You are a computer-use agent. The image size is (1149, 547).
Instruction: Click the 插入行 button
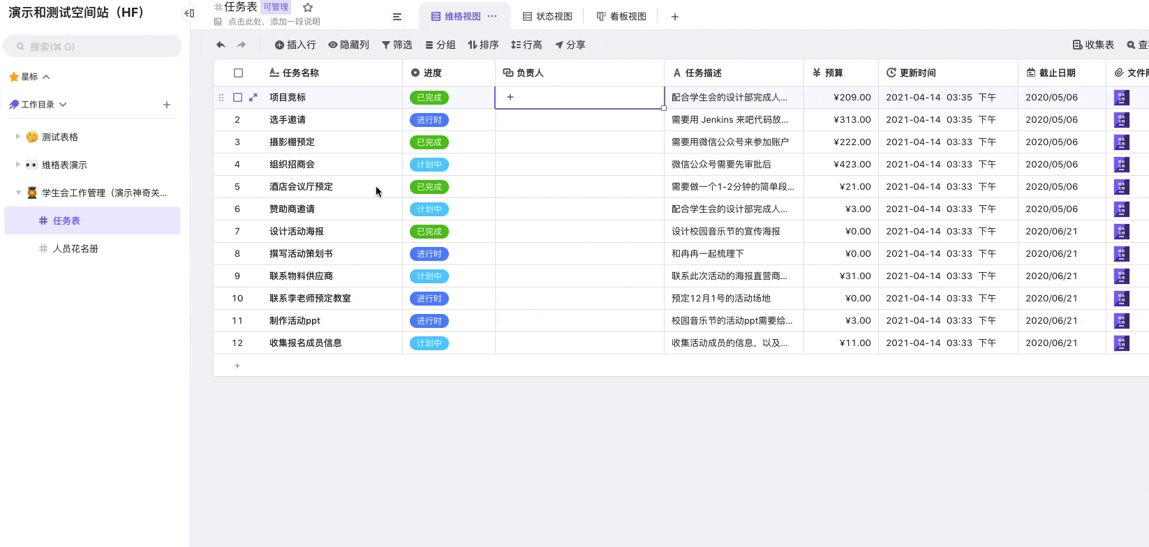pyautogui.click(x=295, y=45)
